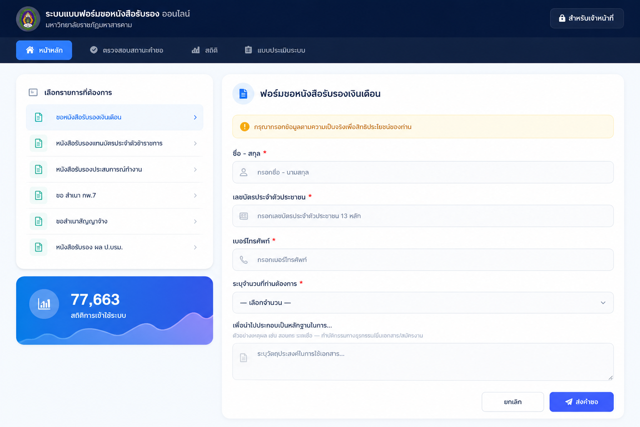Viewport: 640px width, 427px height.
Task: Click the ยกเลิก cancel button
Action: pos(513,402)
